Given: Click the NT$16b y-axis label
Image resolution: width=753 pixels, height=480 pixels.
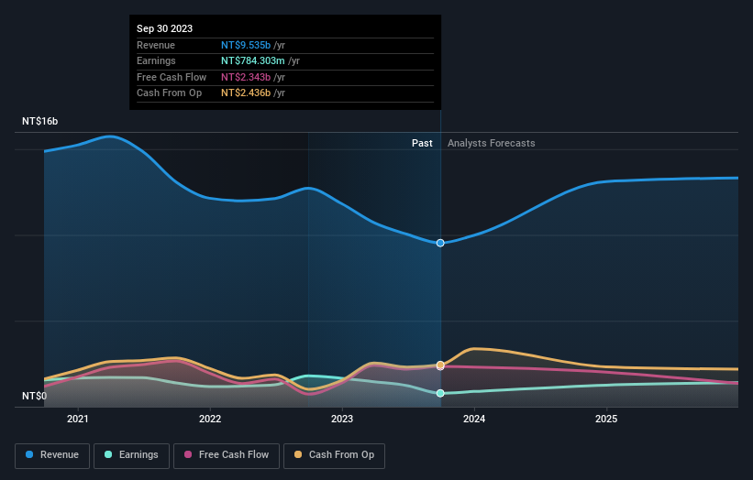Looking at the screenshot, I should 39,121.
